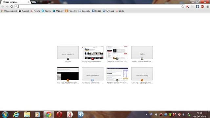
Task: Open File Explorer folder on taskbar
Action: [27, 114]
